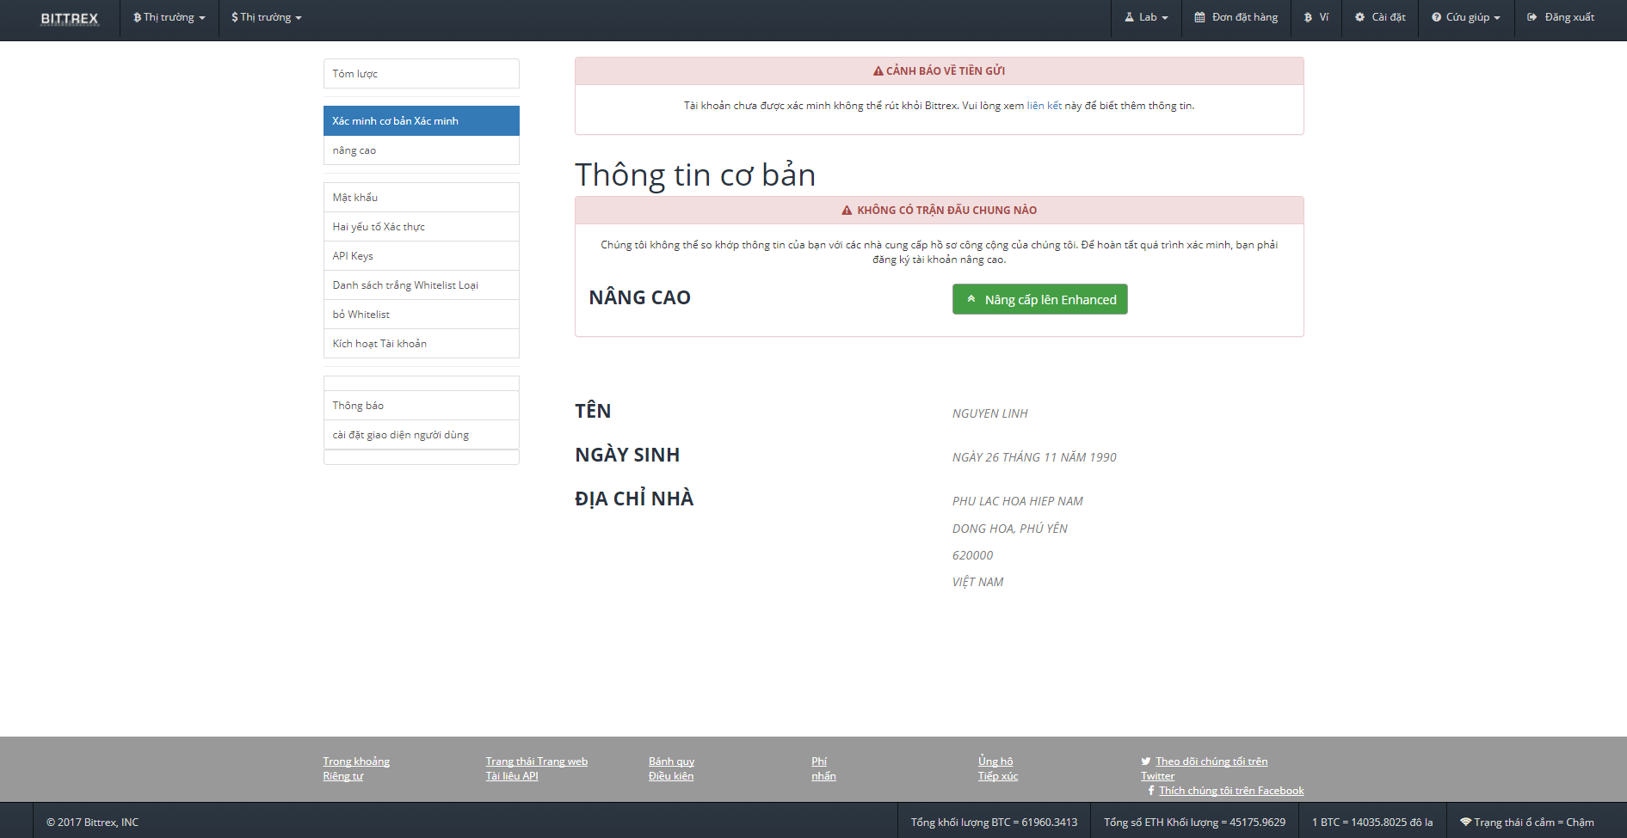Viewport: 1627px width, 838px height.
Task: Open Thích chúng tôi trên Facebook link
Action: click(1231, 791)
